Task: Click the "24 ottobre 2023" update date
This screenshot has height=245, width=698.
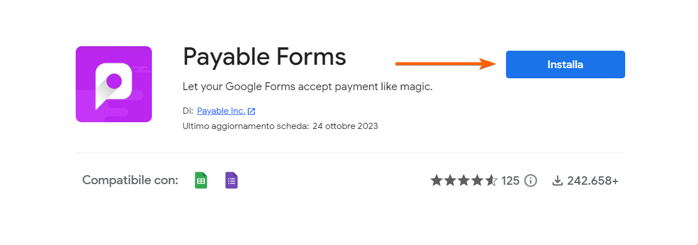Action: click(344, 126)
